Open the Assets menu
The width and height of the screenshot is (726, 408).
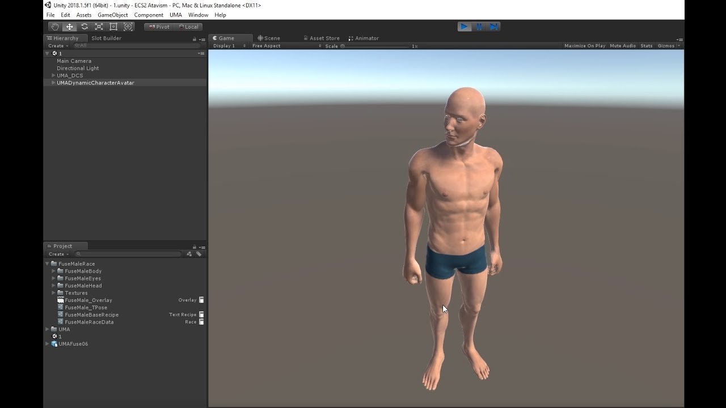click(x=84, y=15)
